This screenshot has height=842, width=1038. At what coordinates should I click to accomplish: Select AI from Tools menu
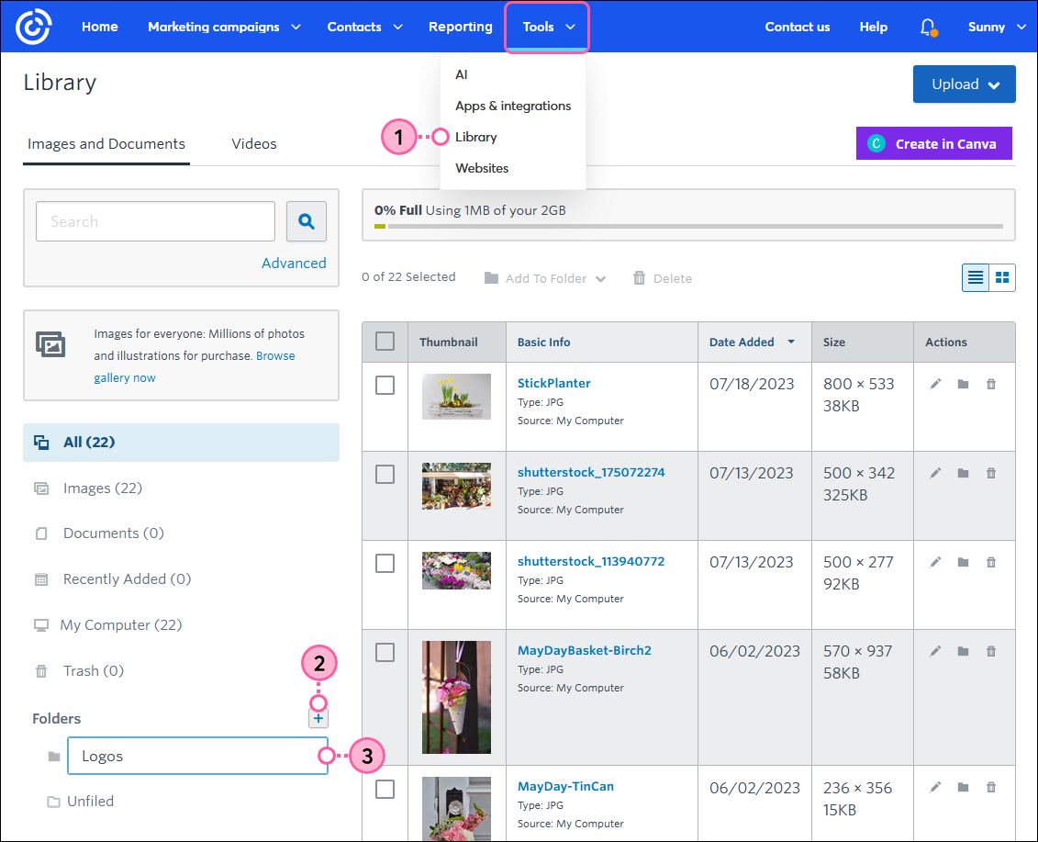click(x=462, y=75)
